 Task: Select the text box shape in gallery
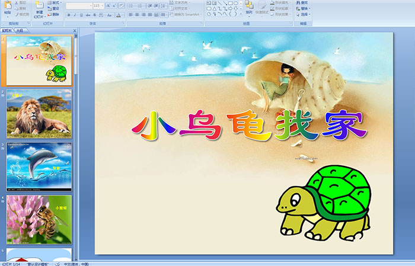tap(209, 3)
